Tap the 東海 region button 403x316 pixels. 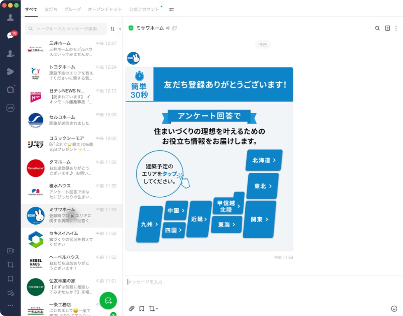[x=226, y=225]
